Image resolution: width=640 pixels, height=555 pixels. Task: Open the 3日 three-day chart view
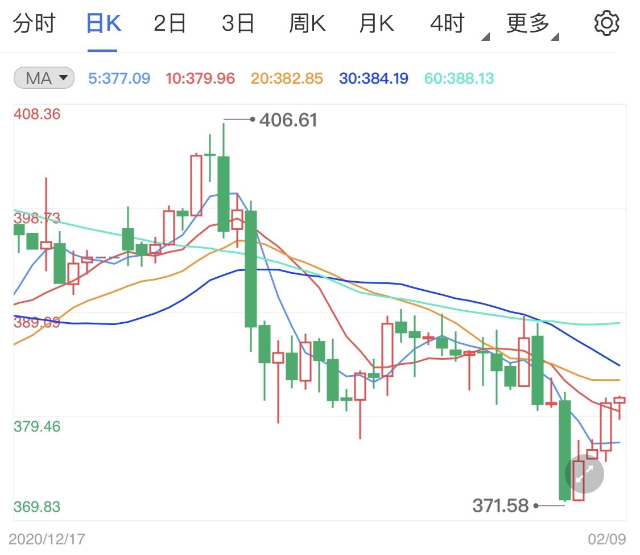[x=238, y=23]
